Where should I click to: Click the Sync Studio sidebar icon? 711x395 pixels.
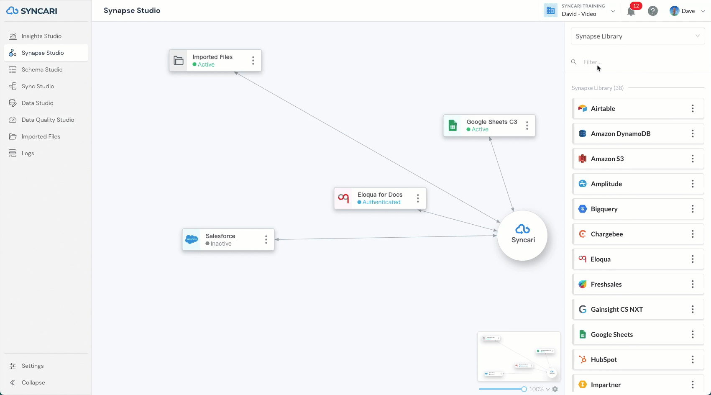[x=13, y=86]
